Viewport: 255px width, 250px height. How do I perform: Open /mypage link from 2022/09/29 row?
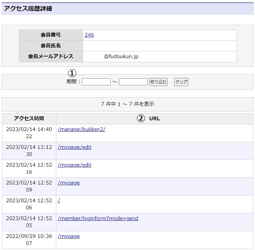[69, 236]
